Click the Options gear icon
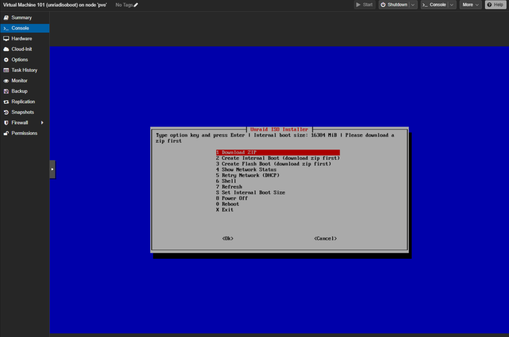 (x=6, y=60)
